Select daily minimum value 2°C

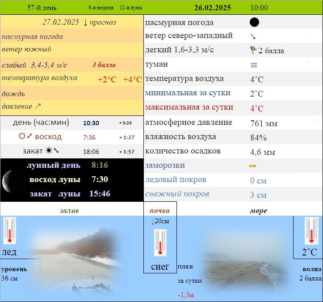(x=257, y=94)
